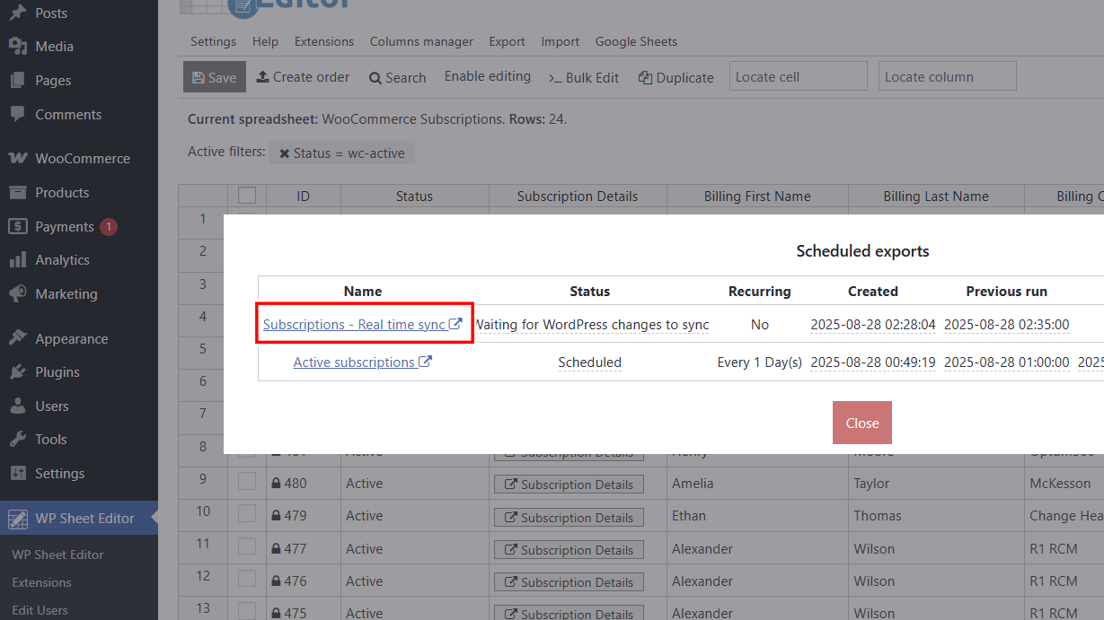Open Subscription Details for row 10
Image resolution: width=1104 pixels, height=620 pixels.
pyautogui.click(x=569, y=517)
